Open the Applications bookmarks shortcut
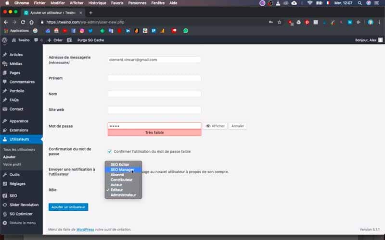The image size is (385, 240). (x=16, y=31)
